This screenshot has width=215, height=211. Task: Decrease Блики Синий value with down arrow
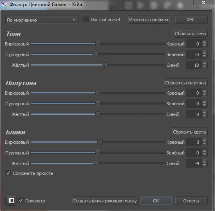204,165
